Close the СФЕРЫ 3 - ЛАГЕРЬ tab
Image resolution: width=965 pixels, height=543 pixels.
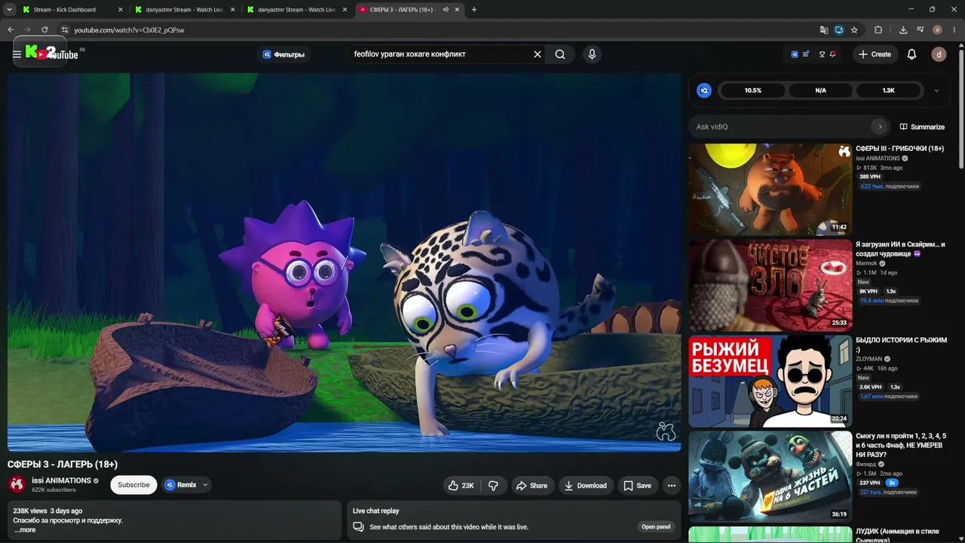(x=457, y=10)
